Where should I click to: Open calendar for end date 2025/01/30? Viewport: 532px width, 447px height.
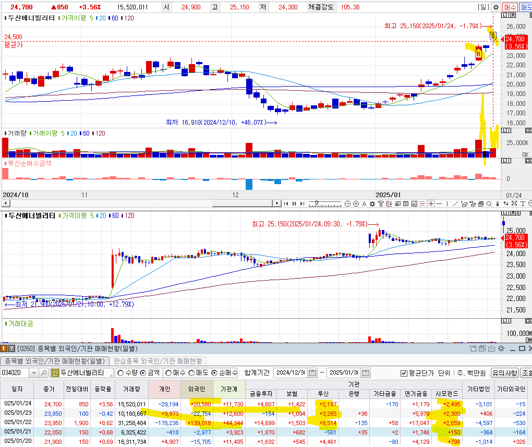(x=366, y=372)
